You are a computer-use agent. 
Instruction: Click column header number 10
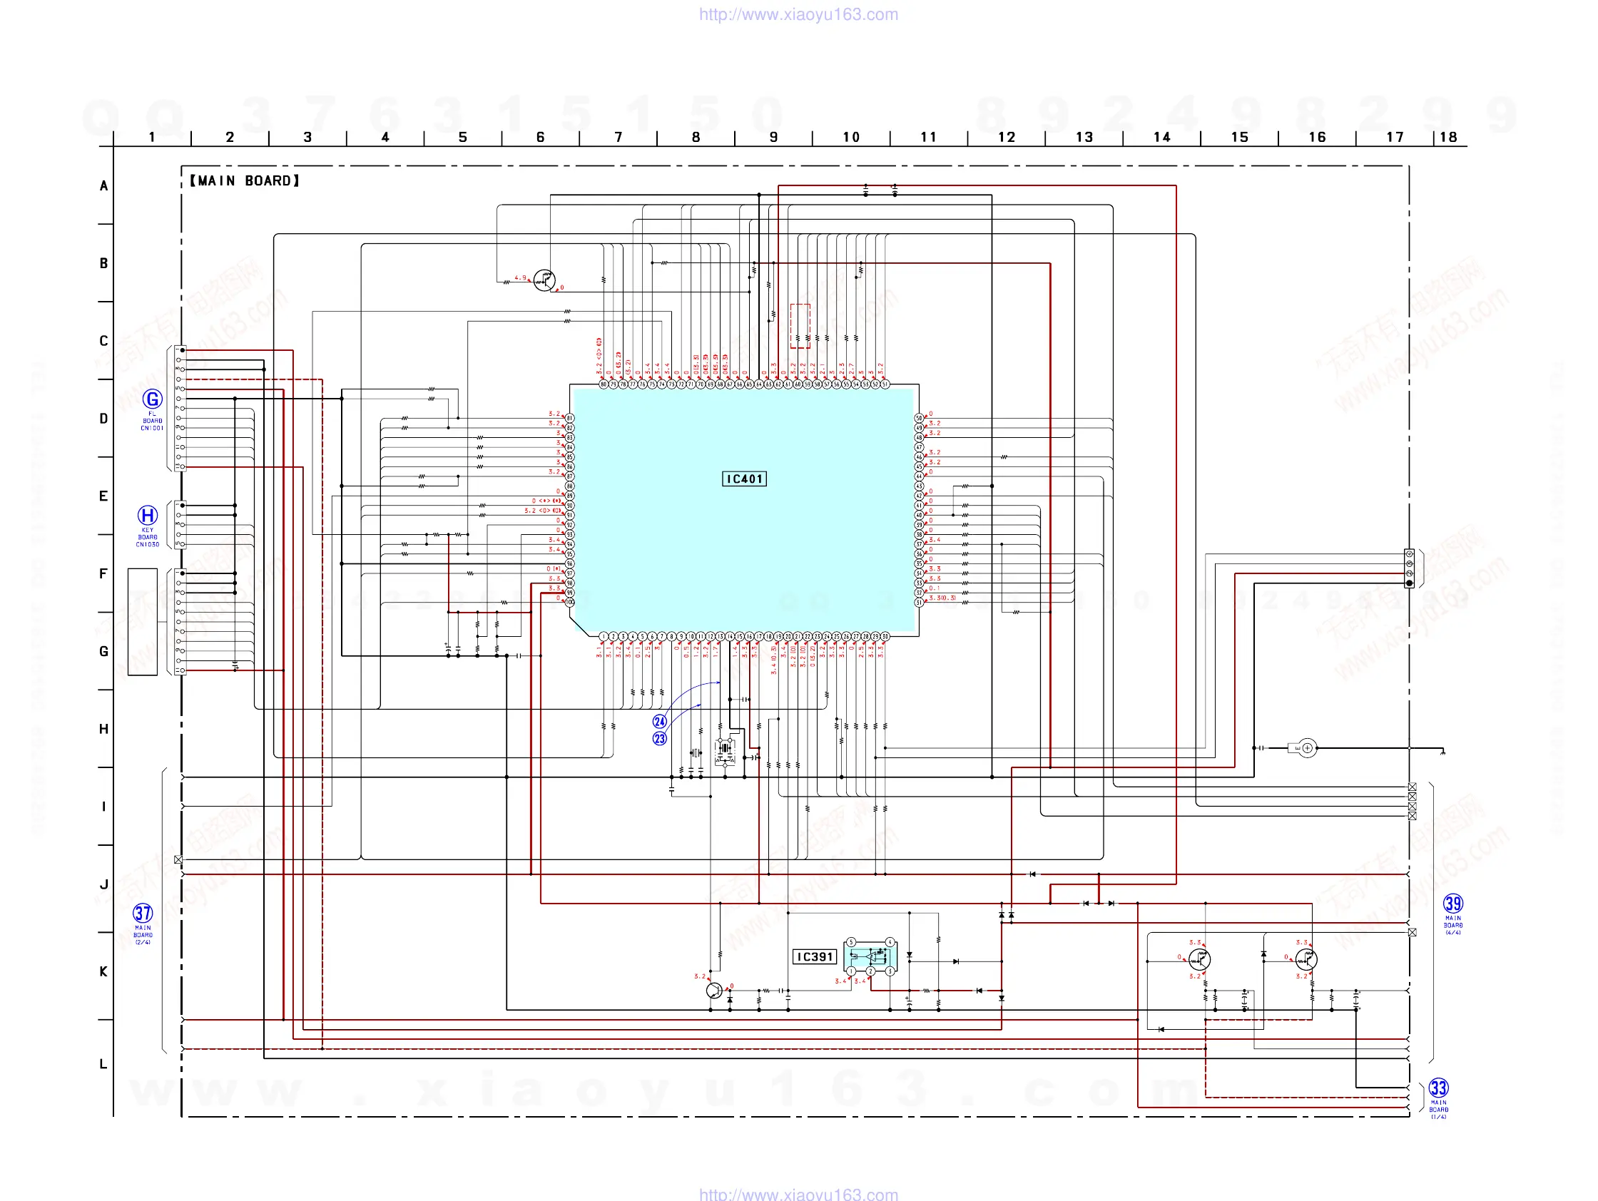(851, 137)
